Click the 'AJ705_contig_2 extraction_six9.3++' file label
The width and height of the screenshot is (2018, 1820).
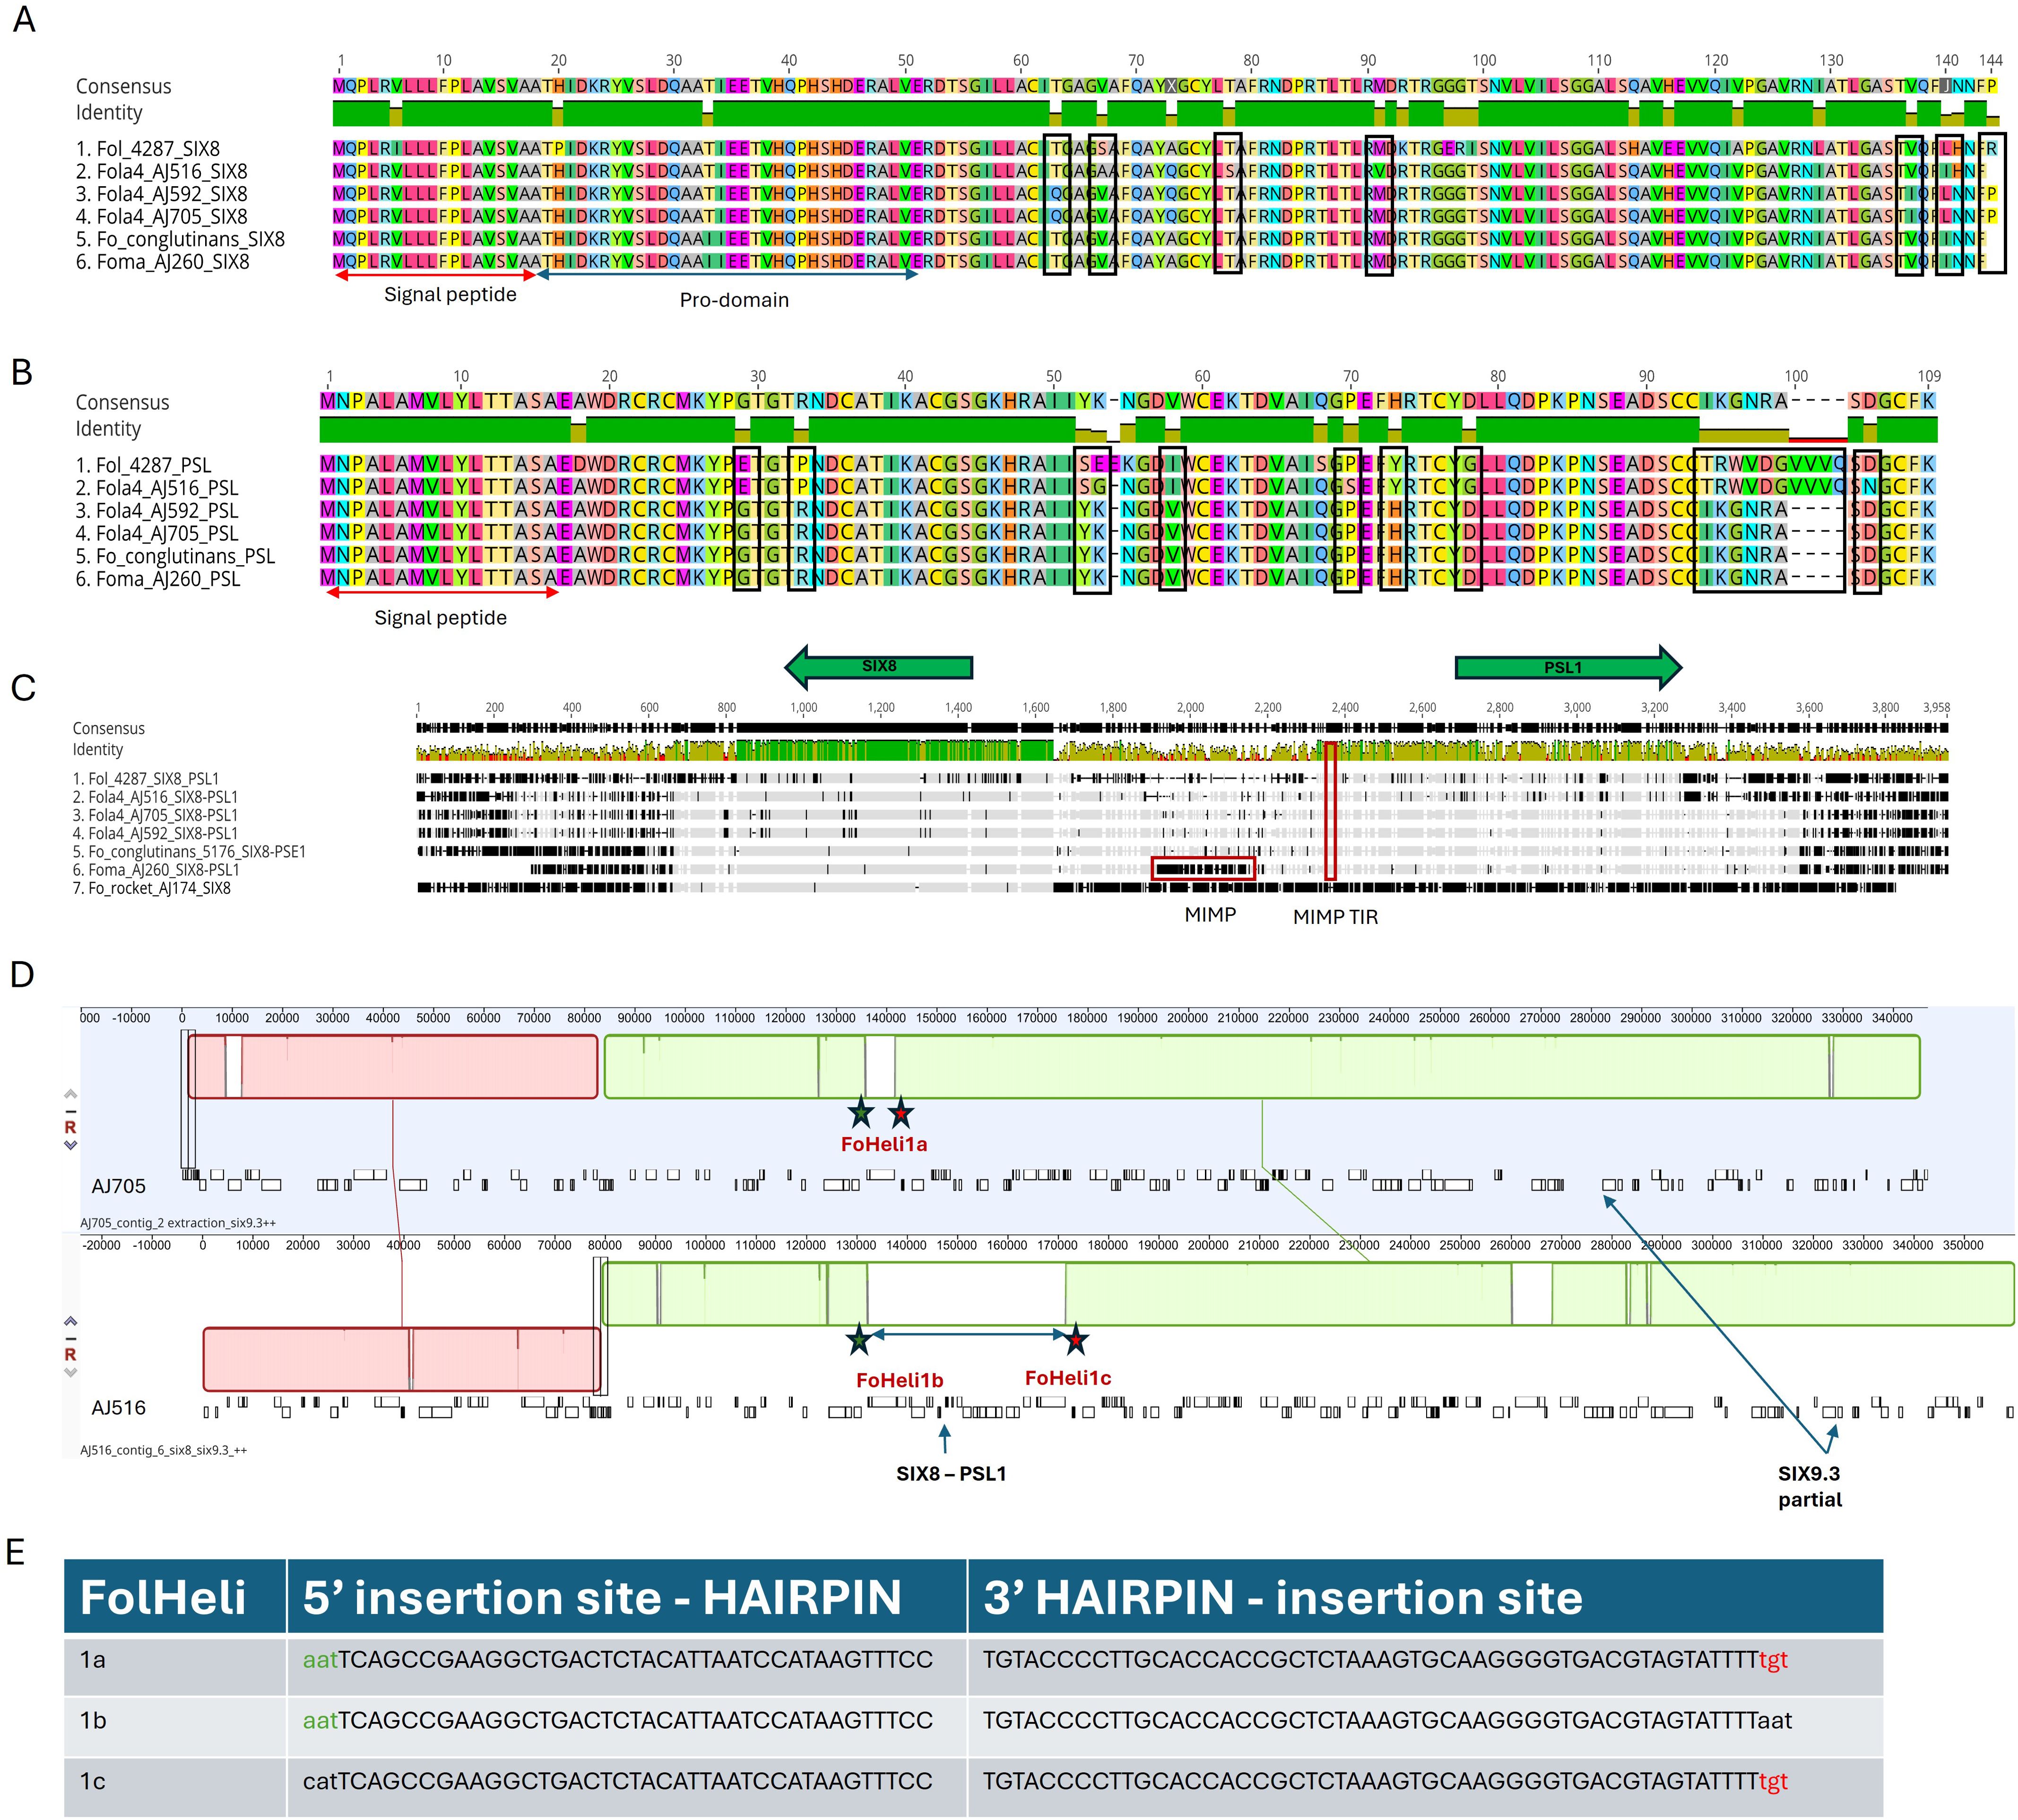pos(178,1222)
